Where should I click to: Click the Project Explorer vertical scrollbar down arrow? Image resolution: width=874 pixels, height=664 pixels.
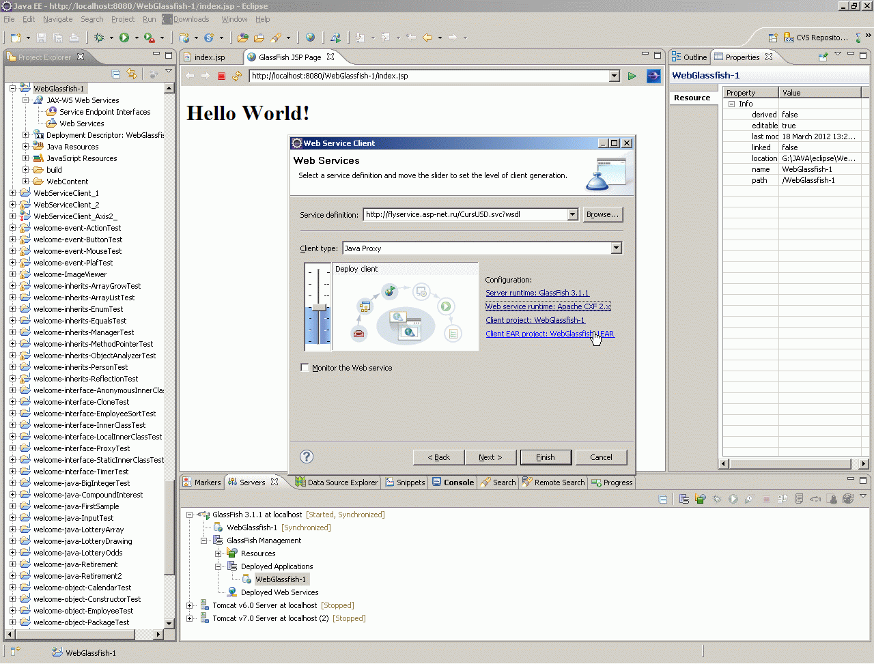click(x=169, y=624)
